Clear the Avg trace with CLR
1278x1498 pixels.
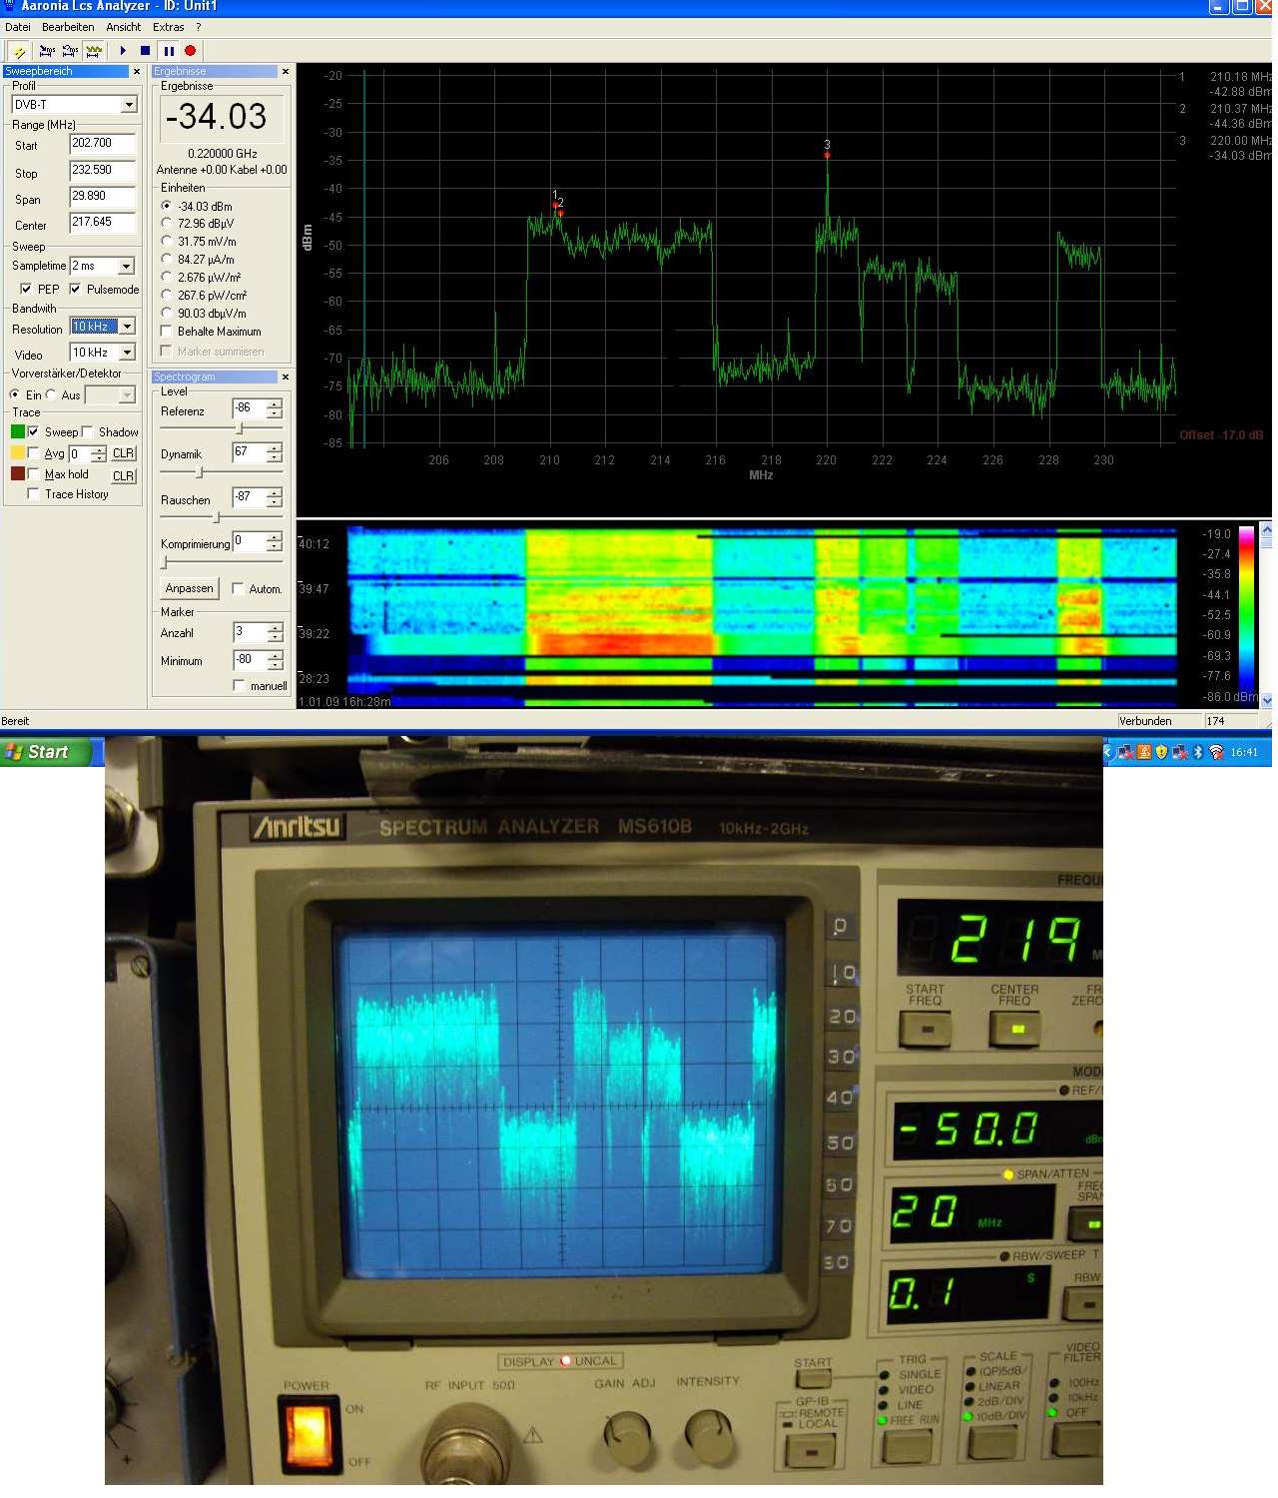[x=122, y=452]
